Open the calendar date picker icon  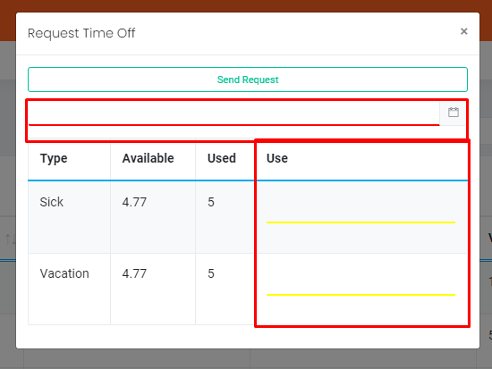454,113
